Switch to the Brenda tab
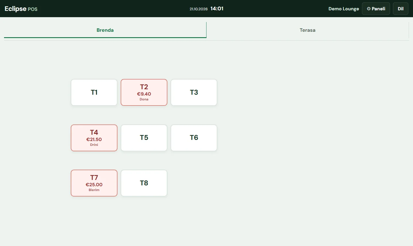Viewport: 413px width, 246px height. click(105, 30)
